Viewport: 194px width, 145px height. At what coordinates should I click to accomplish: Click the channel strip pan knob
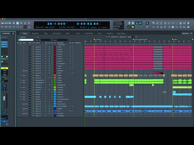pos(5,86)
